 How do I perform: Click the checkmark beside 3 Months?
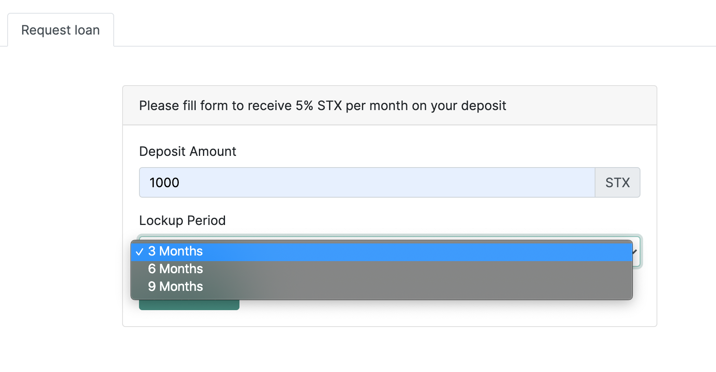point(139,252)
